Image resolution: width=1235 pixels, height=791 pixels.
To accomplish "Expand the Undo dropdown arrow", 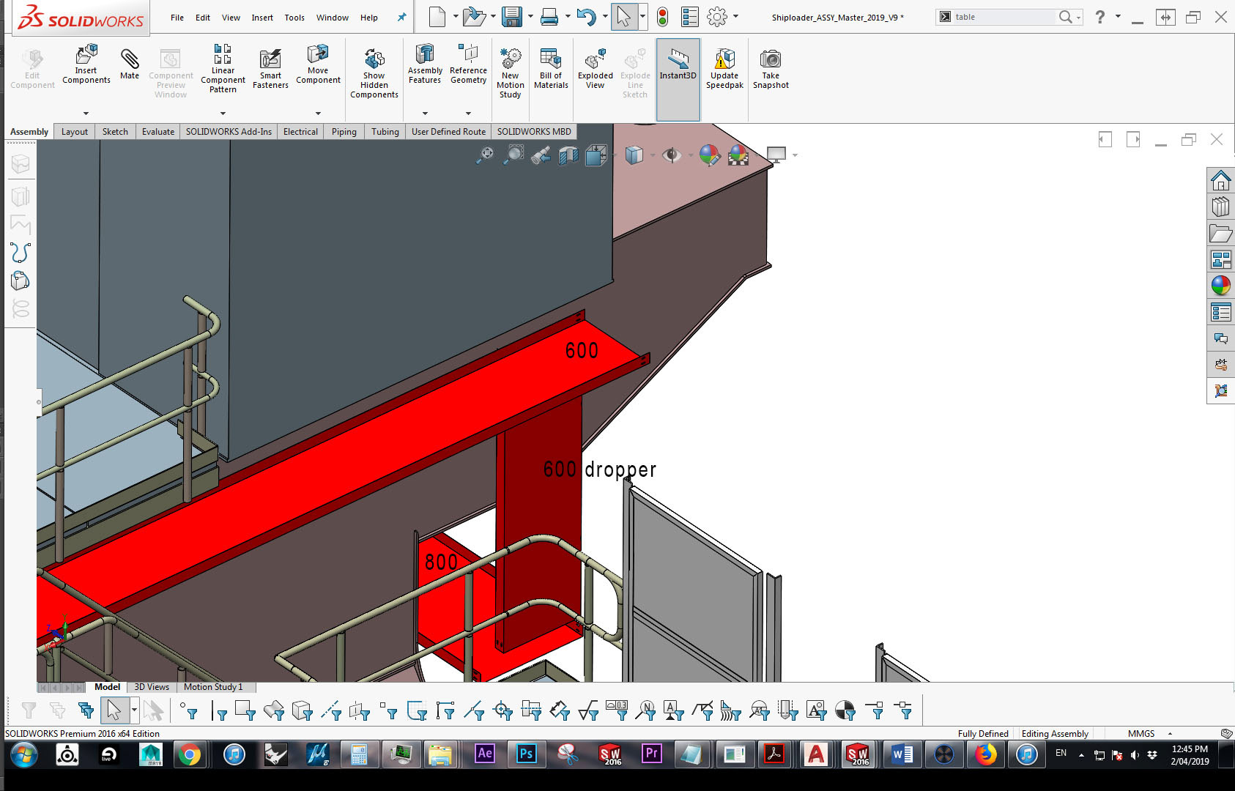I will coord(605,16).
